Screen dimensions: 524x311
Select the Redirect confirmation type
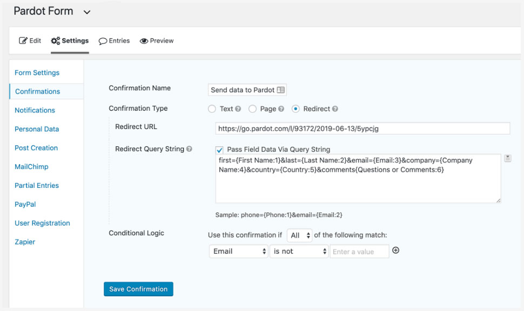coord(295,109)
